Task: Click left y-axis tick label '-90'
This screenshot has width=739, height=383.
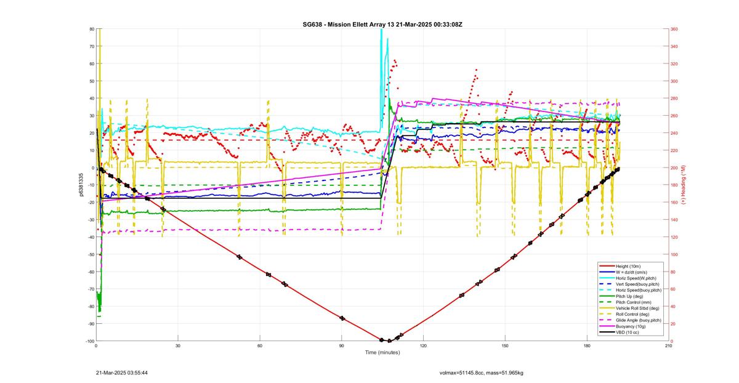Action: 91,324
